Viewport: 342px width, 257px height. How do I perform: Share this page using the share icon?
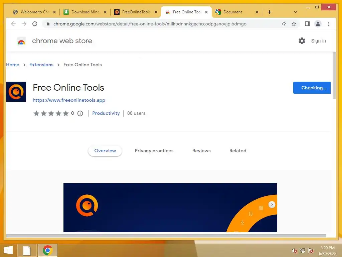[283, 24]
